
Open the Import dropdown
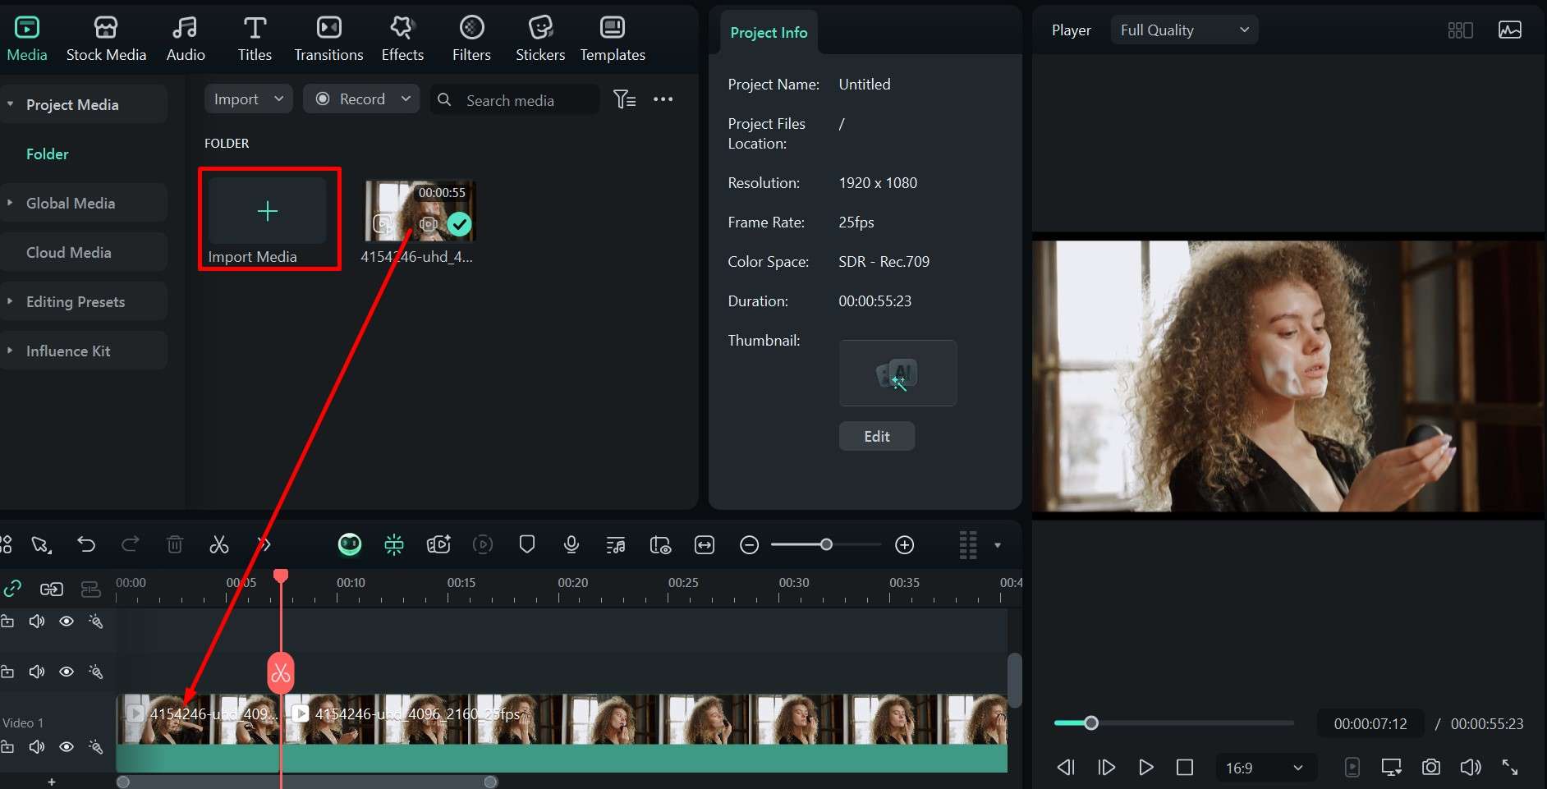coord(248,99)
